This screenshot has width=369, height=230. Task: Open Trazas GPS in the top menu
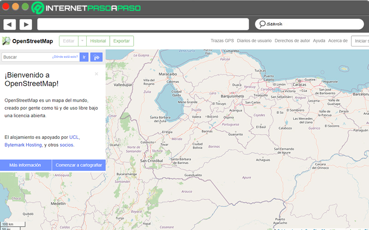[222, 40]
